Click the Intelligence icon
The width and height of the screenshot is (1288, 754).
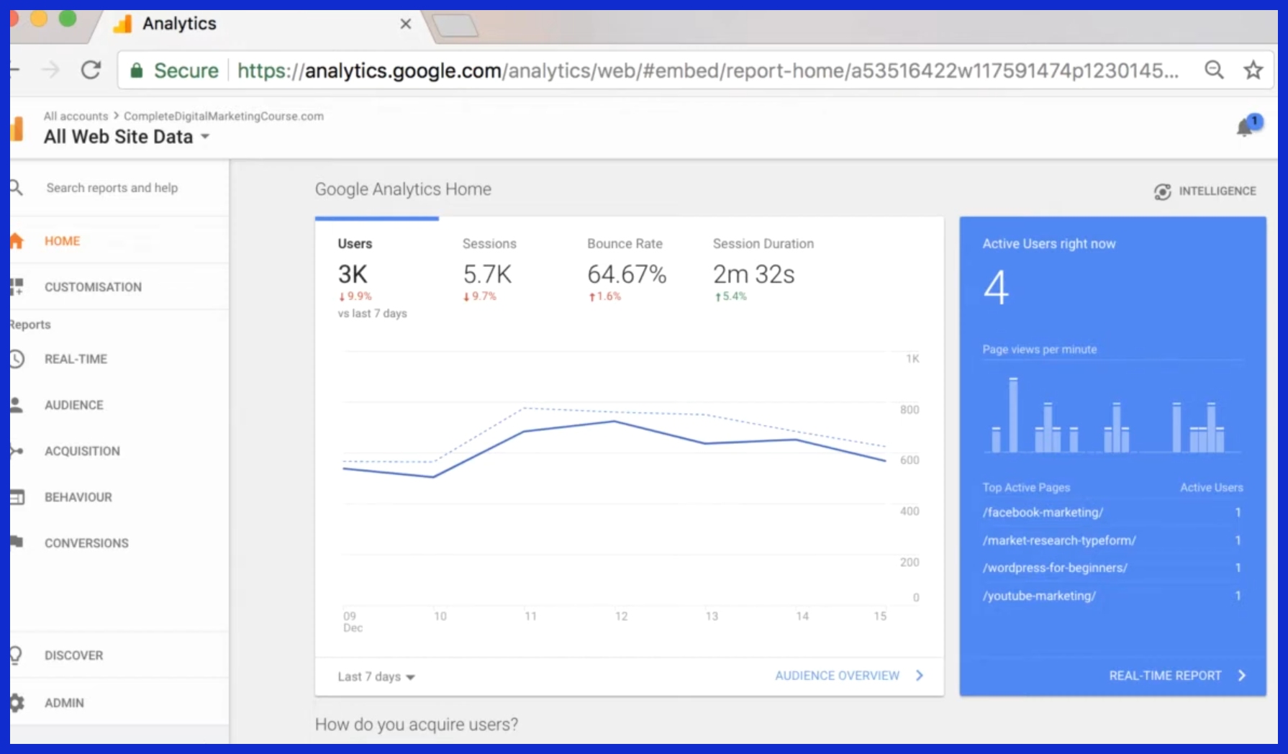[1162, 191]
